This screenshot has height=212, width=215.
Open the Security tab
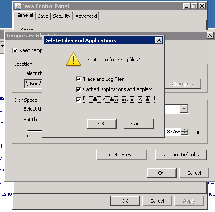pos(62,16)
